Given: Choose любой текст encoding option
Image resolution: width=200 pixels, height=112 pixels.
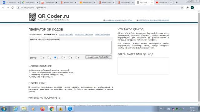Looking at the screenshot, I should [x=50, y=35].
